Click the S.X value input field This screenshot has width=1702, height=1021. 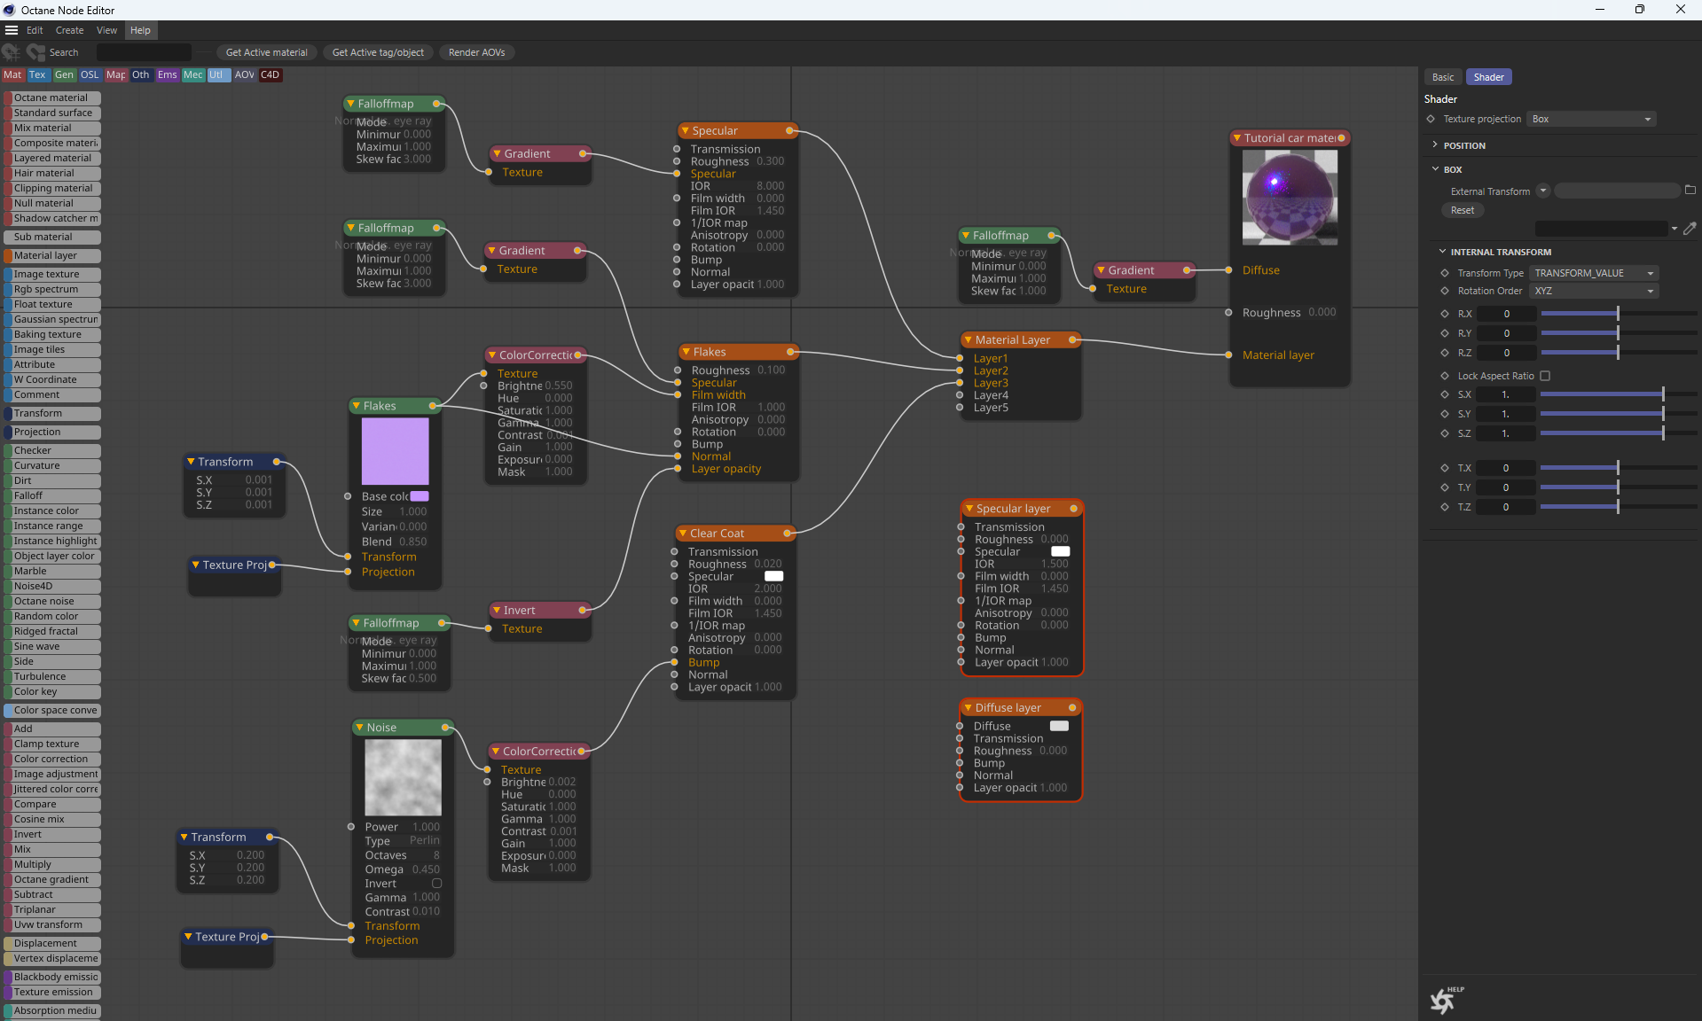click(1505, 394)
